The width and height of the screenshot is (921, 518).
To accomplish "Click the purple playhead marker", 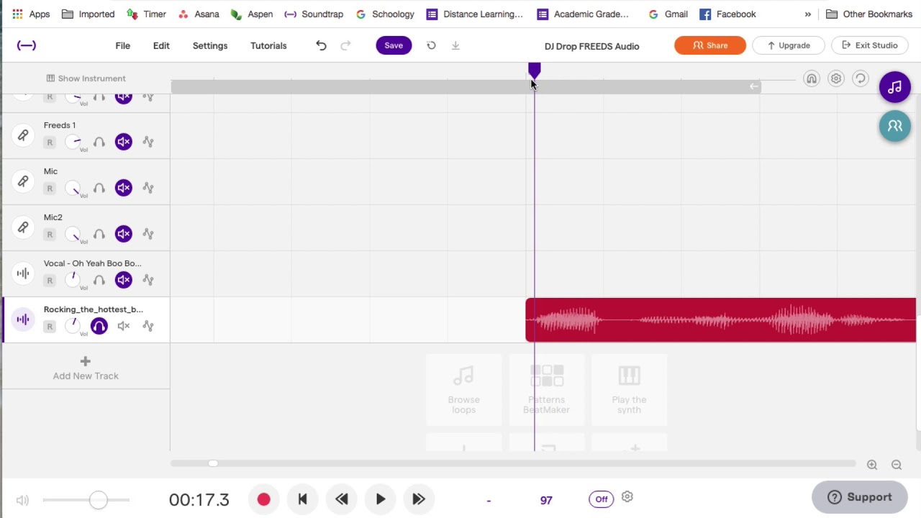I will (x=534, y=70).
